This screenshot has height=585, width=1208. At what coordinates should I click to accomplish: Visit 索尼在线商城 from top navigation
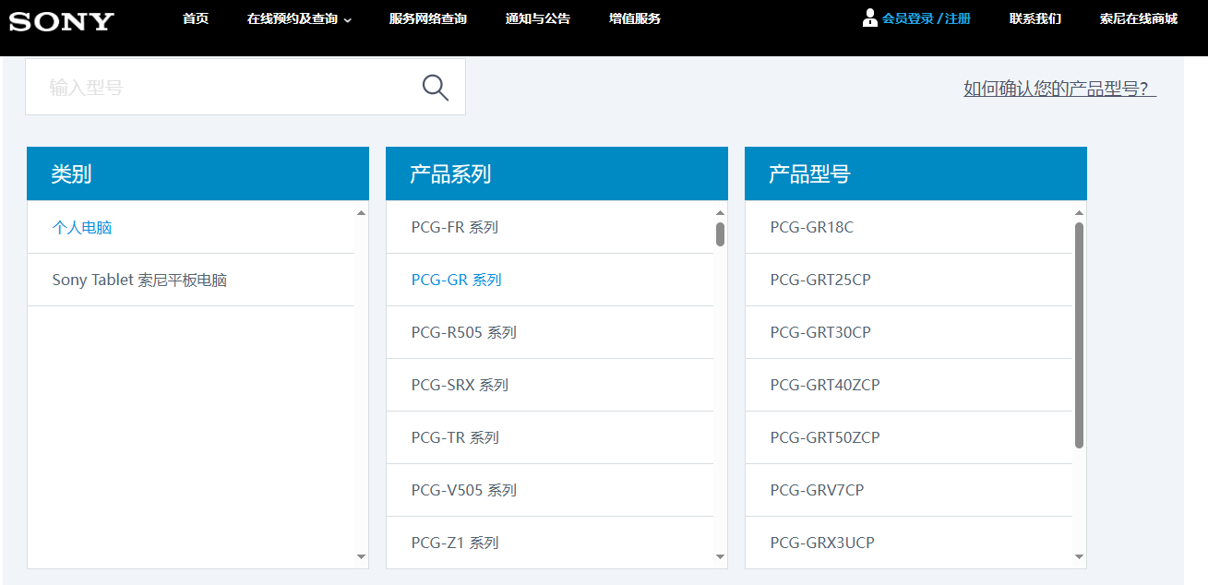1140,18
